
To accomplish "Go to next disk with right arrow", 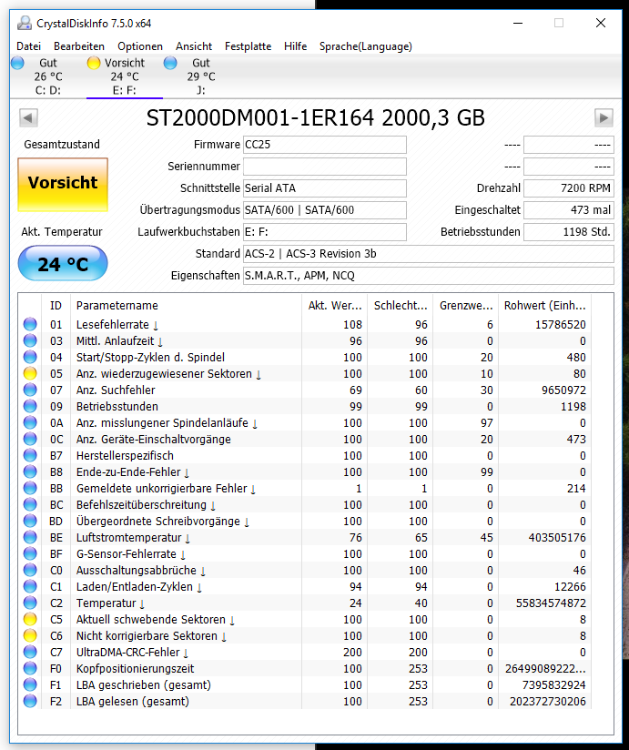I will coord(604,117).
